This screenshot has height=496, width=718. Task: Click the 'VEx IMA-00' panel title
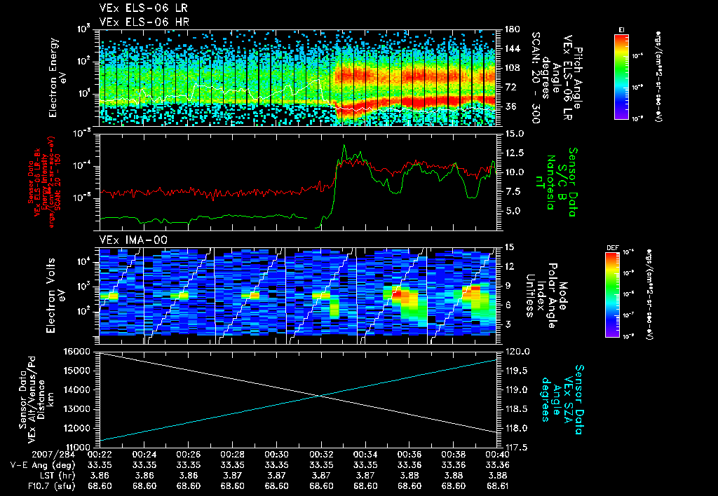coord(133,240)
